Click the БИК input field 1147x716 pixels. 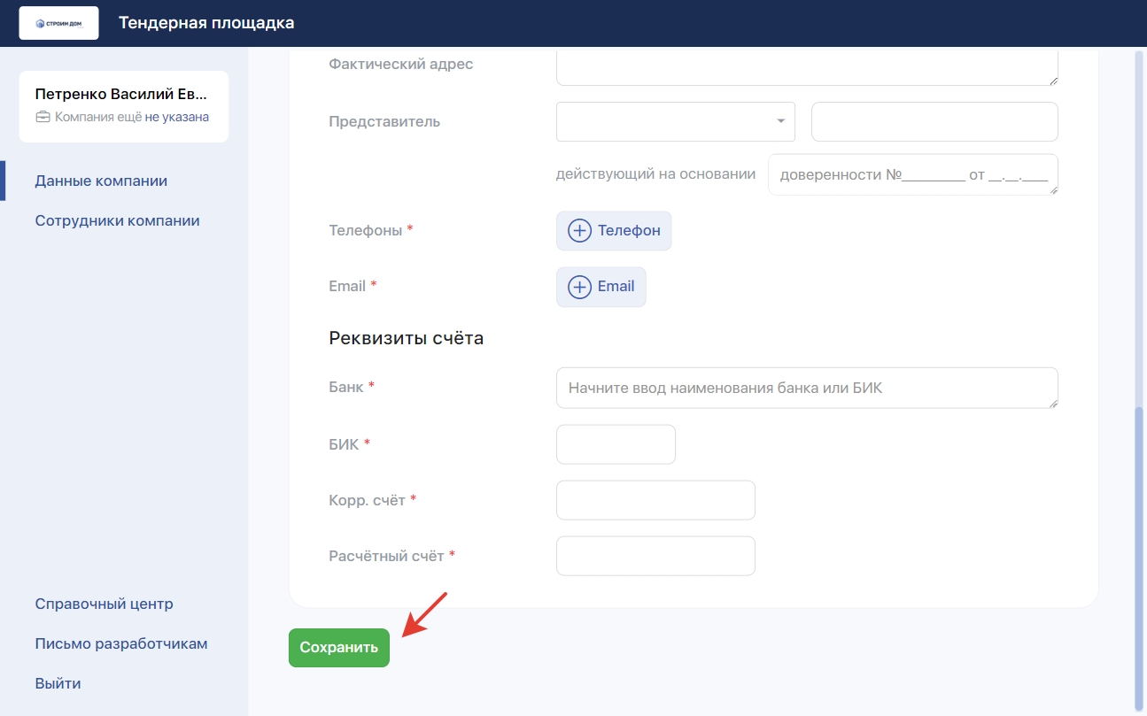[x=616, y=444]
